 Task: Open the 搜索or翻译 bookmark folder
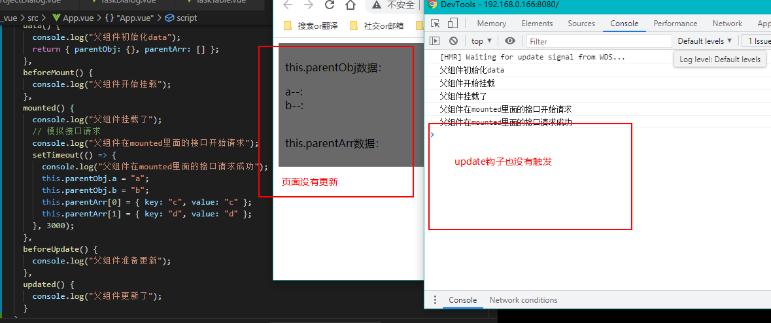click(311, 26)
